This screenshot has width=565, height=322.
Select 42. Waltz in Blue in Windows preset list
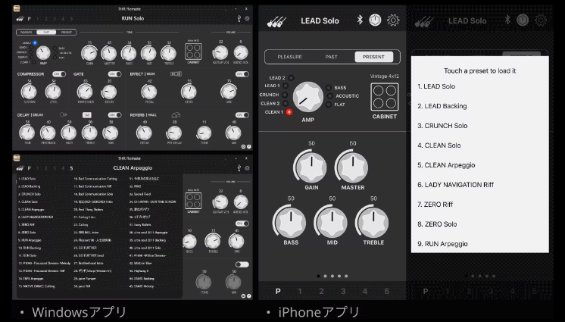pos(141,263)
